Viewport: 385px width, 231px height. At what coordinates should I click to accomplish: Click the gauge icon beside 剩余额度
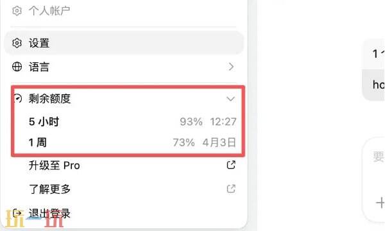tap(18, 98)
